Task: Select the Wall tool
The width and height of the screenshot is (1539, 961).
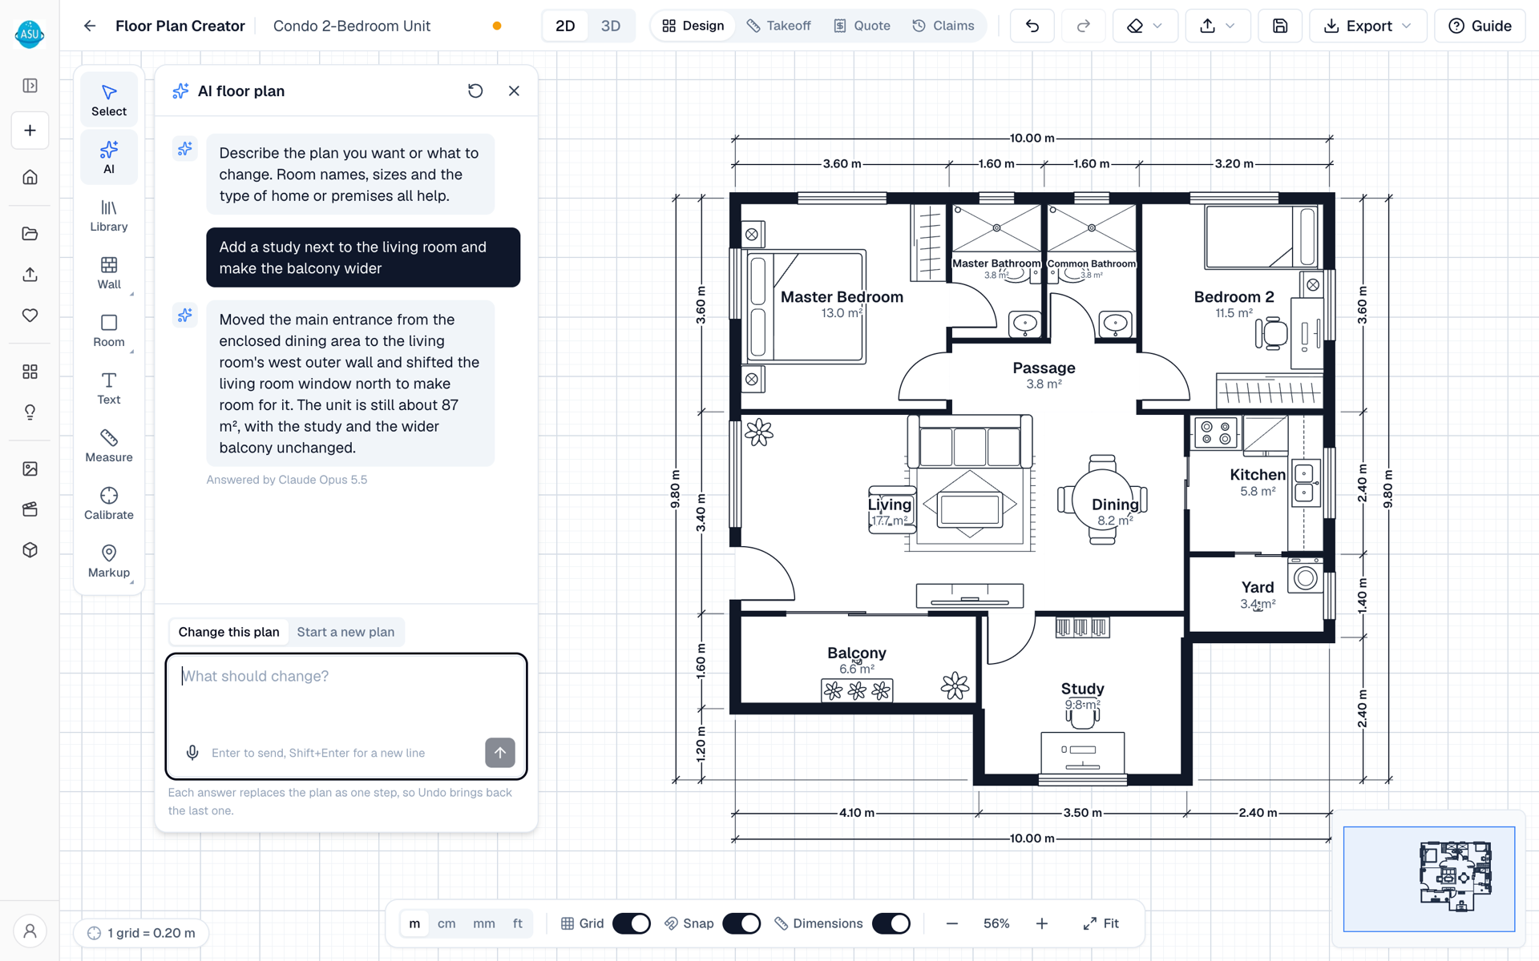Action: 109,273
